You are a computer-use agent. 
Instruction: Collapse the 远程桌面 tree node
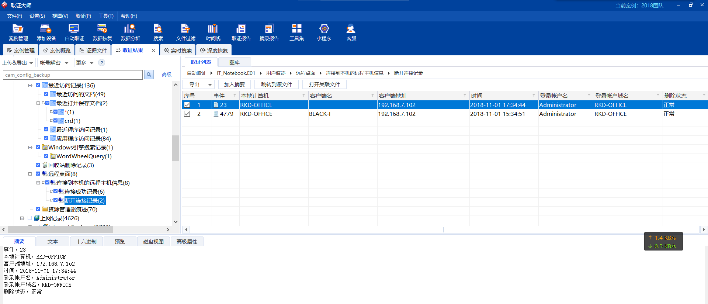coord(30,174)
